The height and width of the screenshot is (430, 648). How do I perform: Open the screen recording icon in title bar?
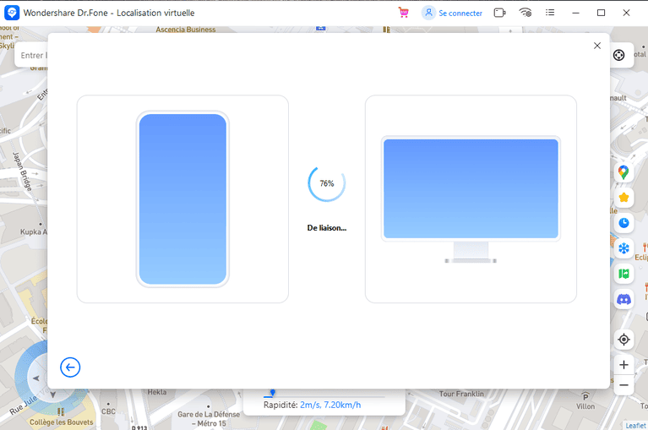[499, 13]
